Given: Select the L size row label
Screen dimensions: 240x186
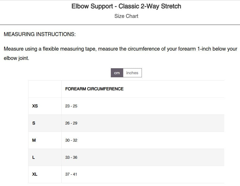Looking at the screenshot, I should click(33, 157).
